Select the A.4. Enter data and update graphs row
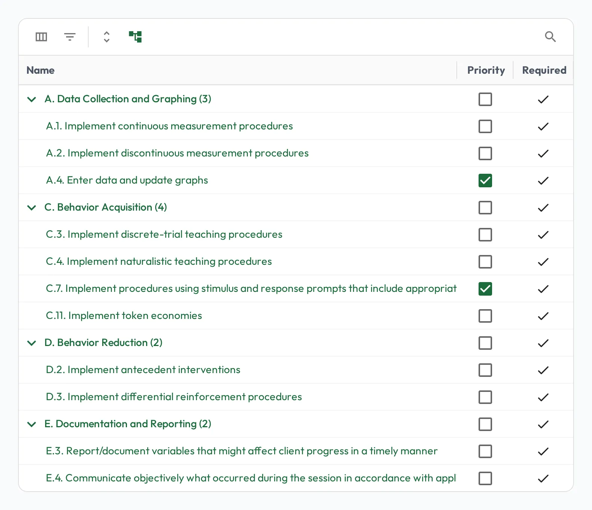 (296, 181)
